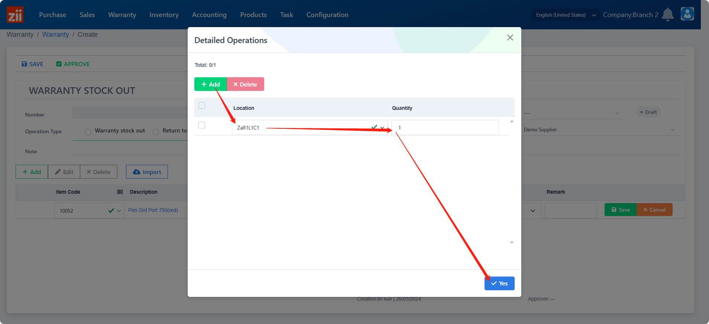Click the Item Code column header
The width and height of the screenshot is (709, 324).
tap(68, 192)
